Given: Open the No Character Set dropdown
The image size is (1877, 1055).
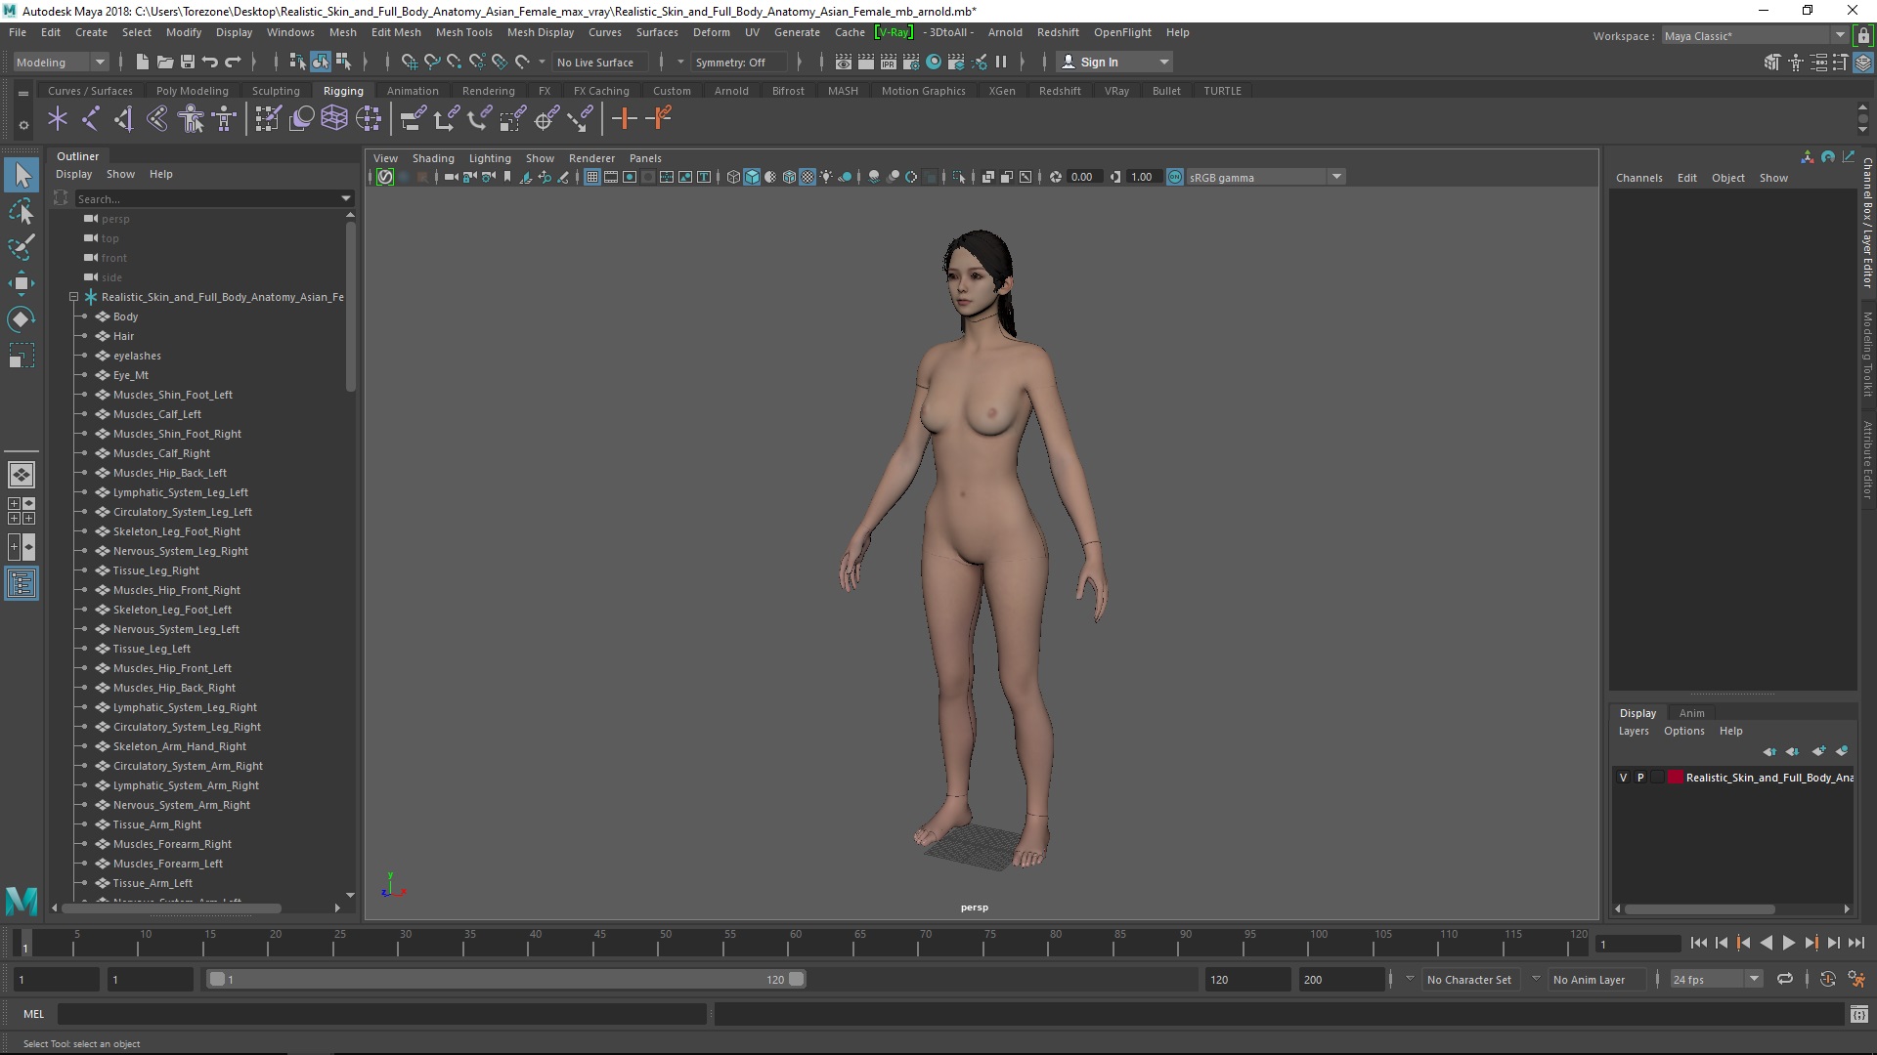Looking at the screenshot, I should click(x=1410, y=979).
